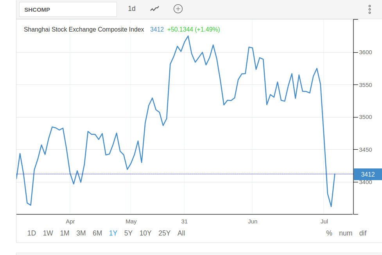Switch to 1M time range

65,233
